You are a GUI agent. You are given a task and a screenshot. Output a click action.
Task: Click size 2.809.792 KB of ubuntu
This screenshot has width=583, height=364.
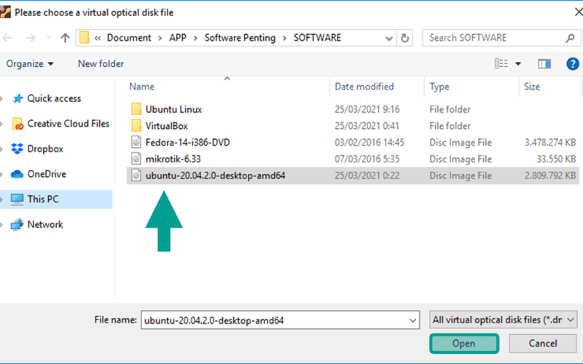pos(550,175)
